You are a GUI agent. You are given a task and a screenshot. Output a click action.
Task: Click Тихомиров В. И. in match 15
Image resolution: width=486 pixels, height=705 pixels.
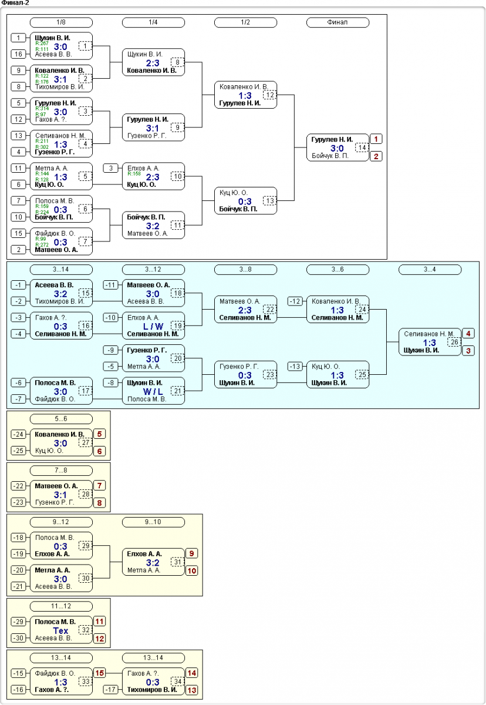pyautogui.click(x=60, y=302)
